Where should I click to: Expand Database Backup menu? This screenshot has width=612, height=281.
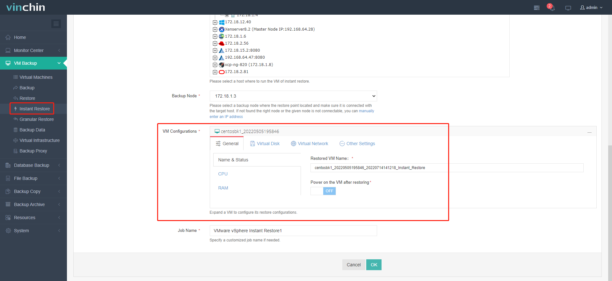33,165
